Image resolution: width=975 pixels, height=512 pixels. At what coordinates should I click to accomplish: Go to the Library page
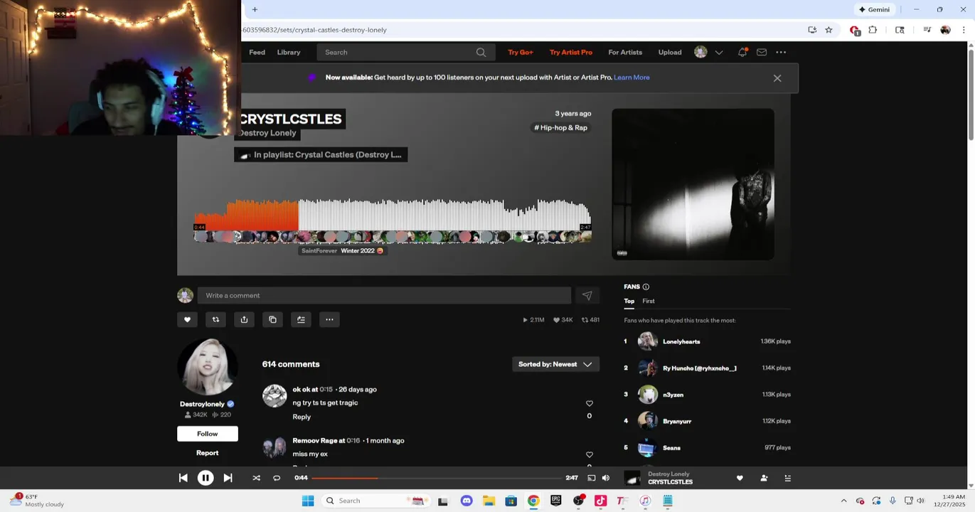tap(289, 53)
